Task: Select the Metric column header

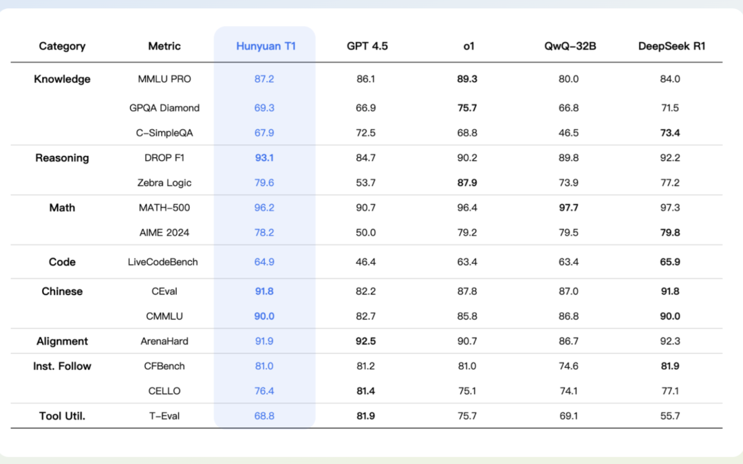Action: (x=164, y=46)
